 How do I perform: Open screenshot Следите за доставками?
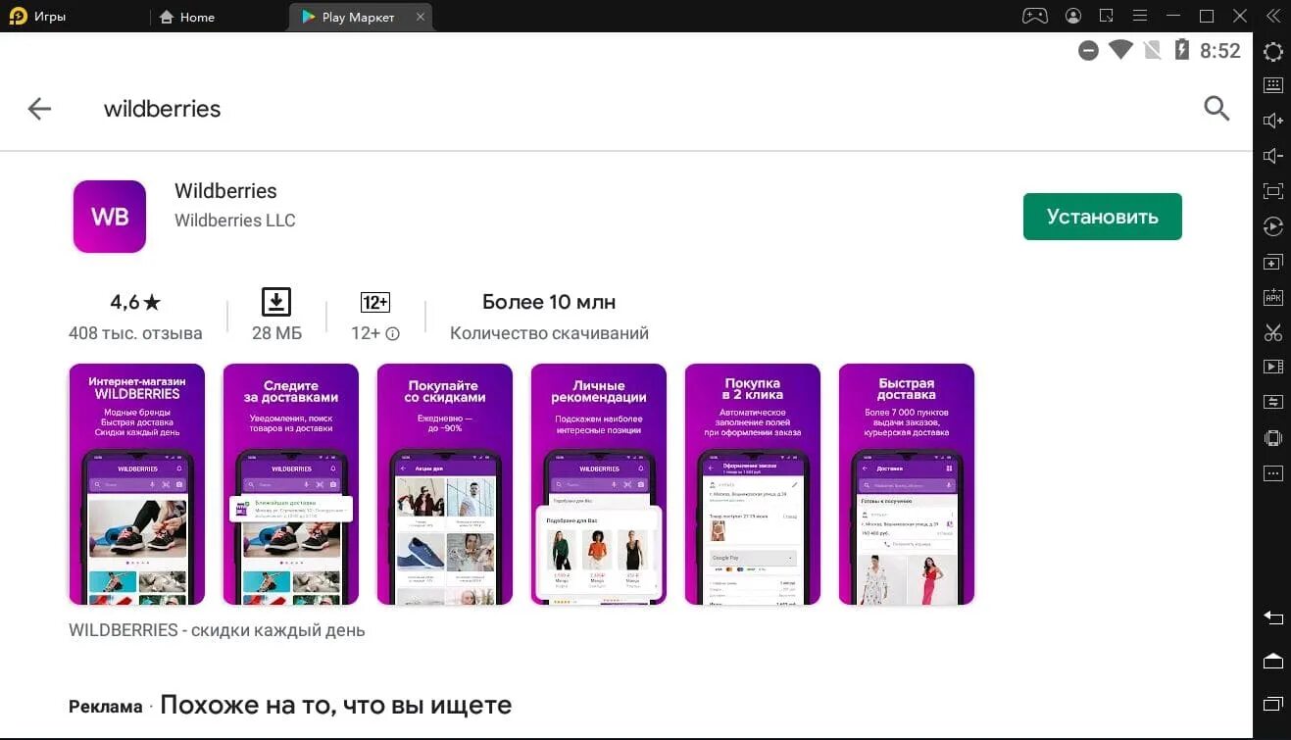click(291, 484)
